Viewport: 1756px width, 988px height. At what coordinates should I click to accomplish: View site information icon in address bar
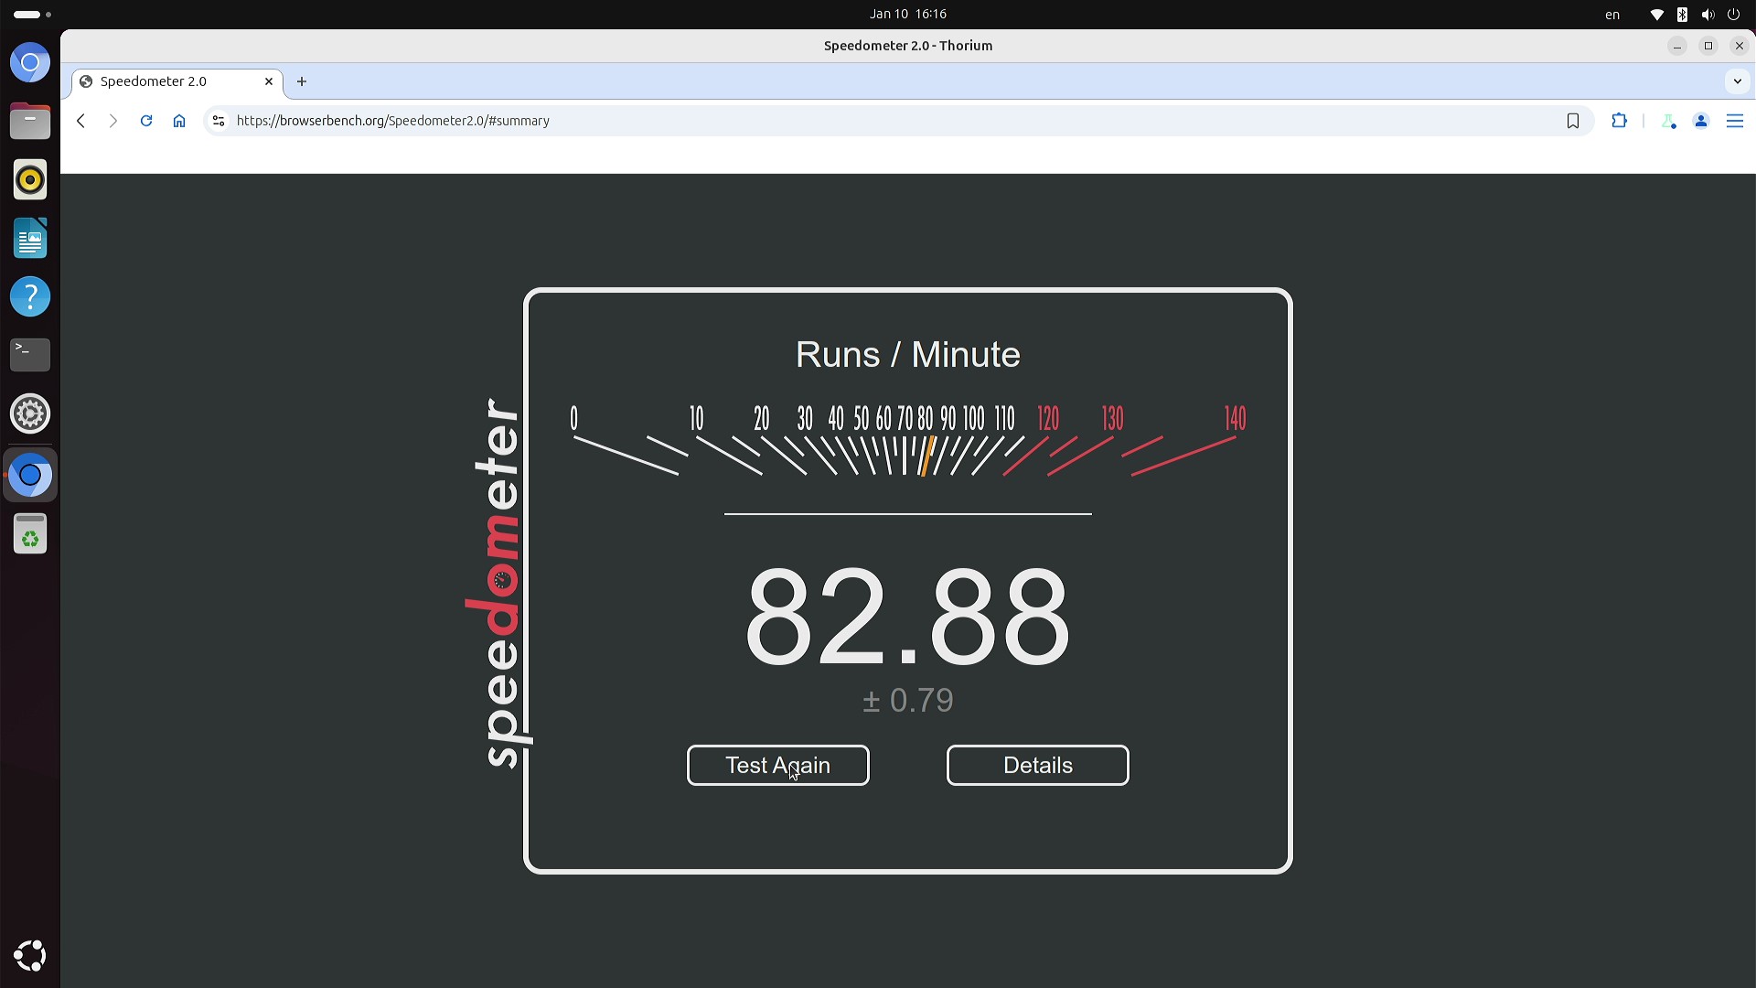coord(218,121)
